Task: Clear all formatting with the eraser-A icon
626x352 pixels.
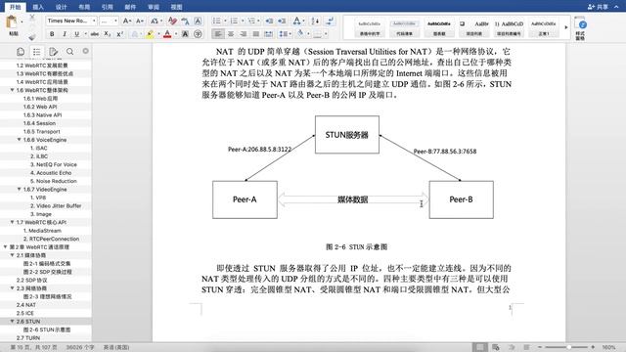Action: point(172,21)
